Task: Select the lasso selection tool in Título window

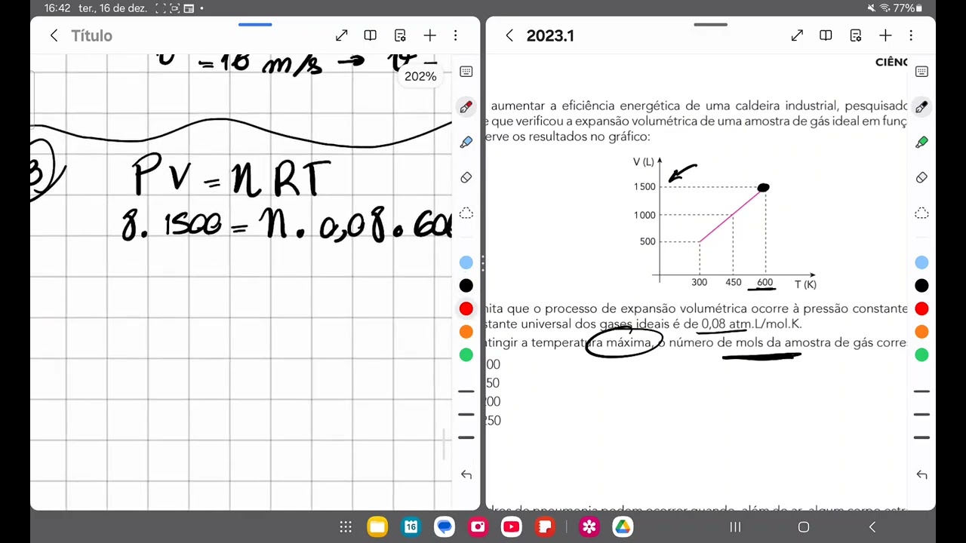Action: (466, 213)
